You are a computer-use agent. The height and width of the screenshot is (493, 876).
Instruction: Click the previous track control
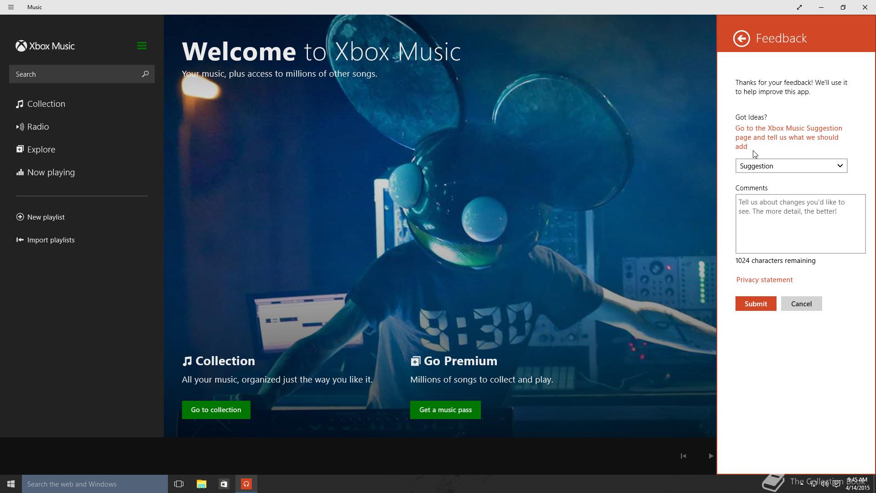[x=683, y=456]
